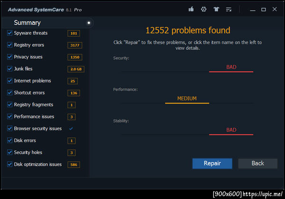Toggle the Junk files checkbox
The width and height of the screenshot is (285, 199).
coord(9,69)
